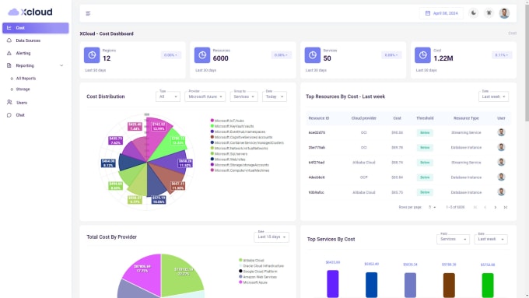Click the calendar icon beside April 08, 2024

428,13
